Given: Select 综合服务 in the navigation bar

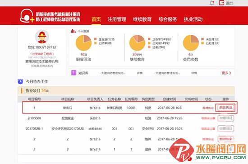Looking at the screenshot, I should 168,19.
